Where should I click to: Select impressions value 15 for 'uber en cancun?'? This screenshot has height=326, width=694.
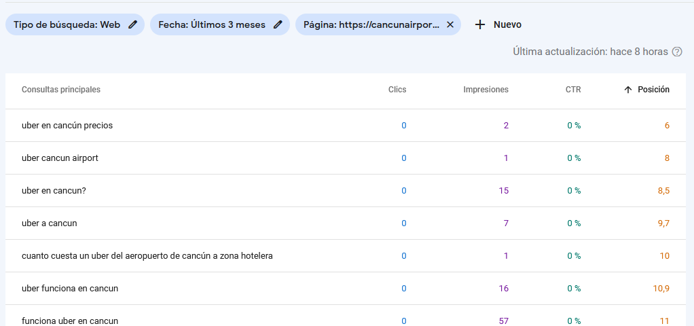(x=504, y=190)
